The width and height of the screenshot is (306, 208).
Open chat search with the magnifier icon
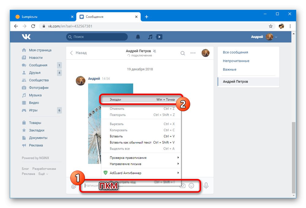[x=183, y=53]
